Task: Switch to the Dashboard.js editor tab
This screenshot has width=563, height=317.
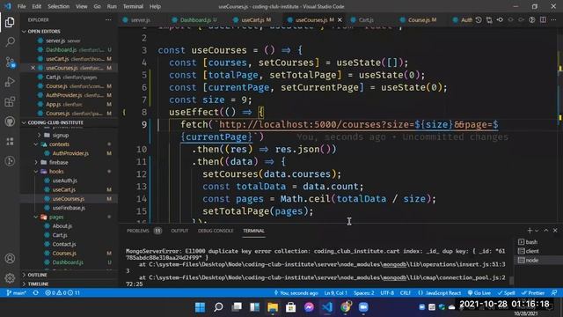Action: [x=194, y=19]
